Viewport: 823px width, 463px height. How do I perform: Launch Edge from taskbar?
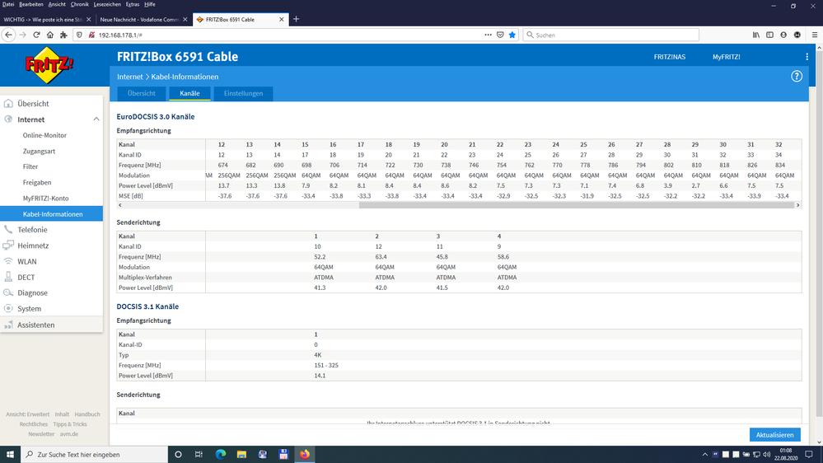click(x=221, y=455)
